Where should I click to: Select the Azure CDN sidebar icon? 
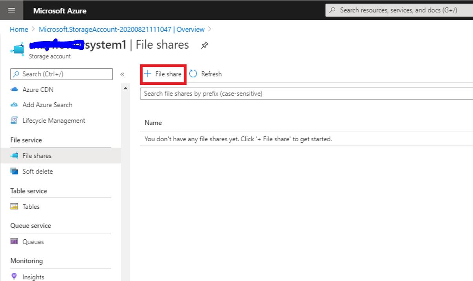[x=15, y=89]
